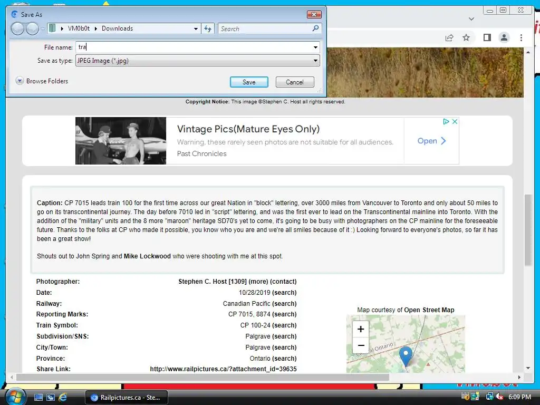Click the horizontal scroll left arrow

click(x=12, y=378)
